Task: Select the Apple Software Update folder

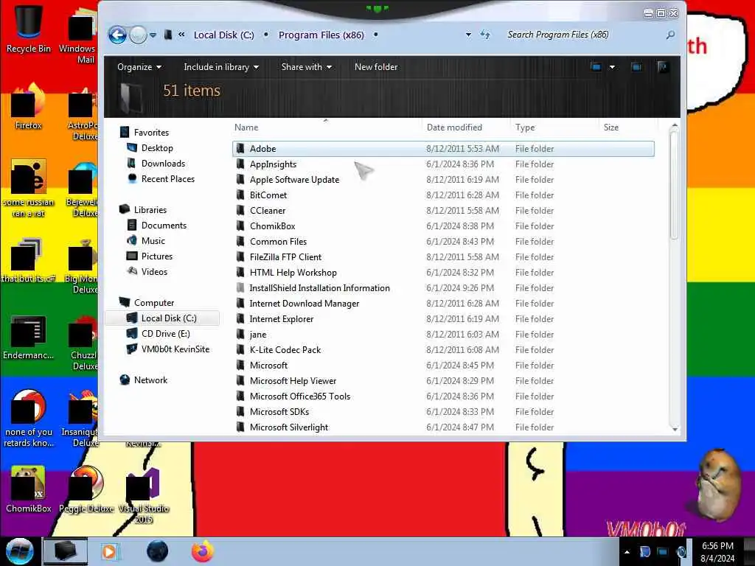Action: tap(443, 180)
